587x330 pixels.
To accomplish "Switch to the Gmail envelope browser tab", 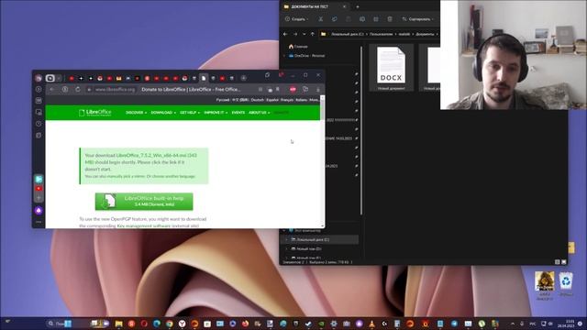I will point(118,78).
